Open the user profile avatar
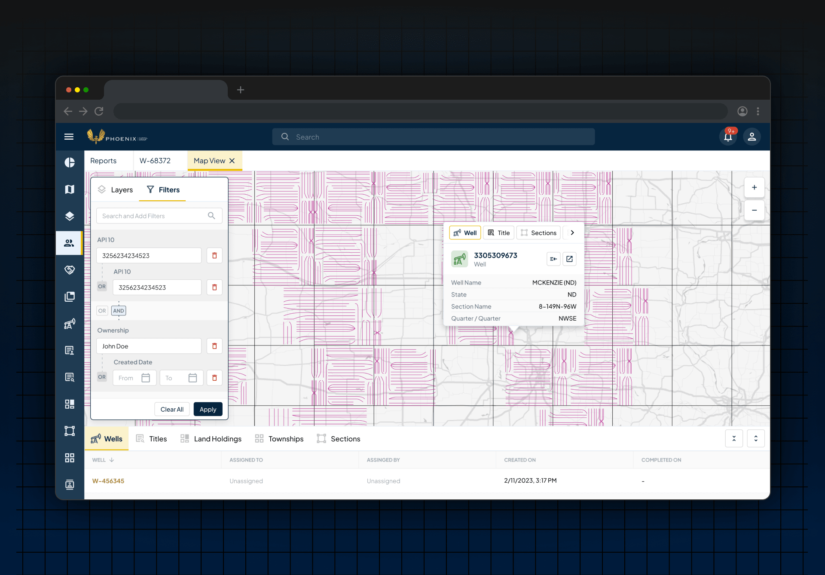825x575 pixels. 752,137
